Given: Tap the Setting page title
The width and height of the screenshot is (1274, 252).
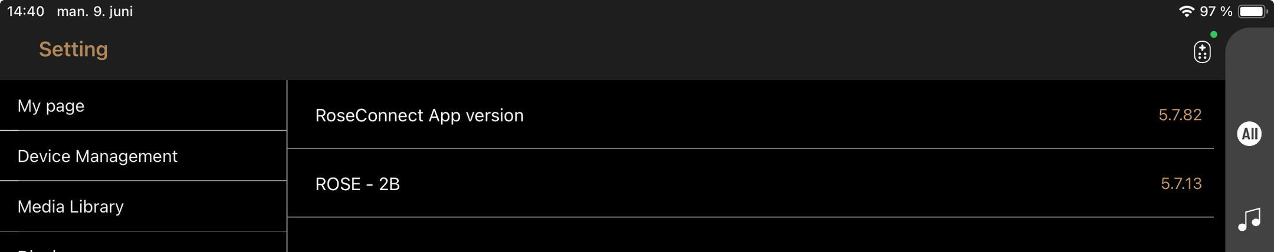Looking at the screenshot, I should 74,49.
